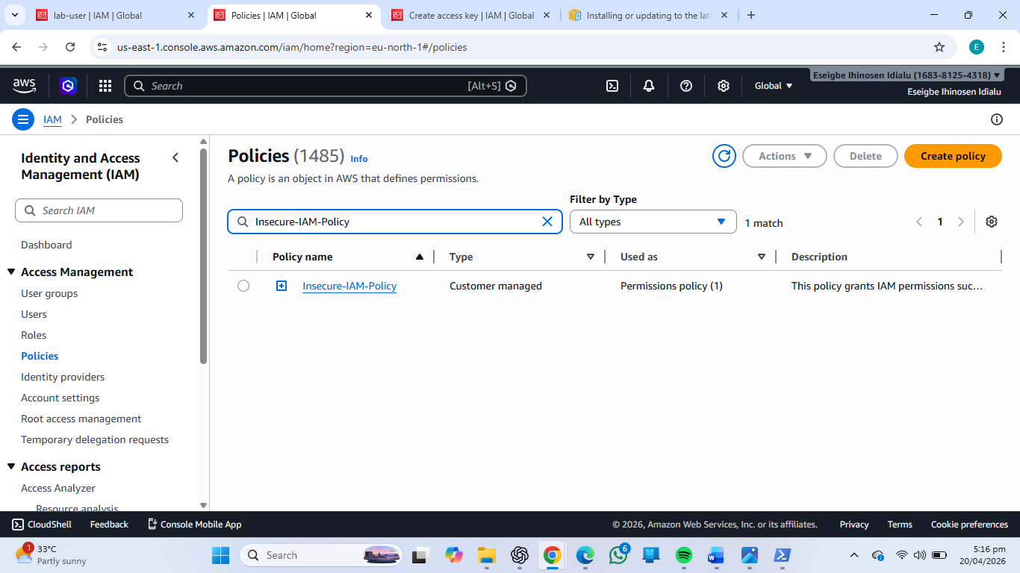The width and height of the screenshot is (1020, 573).
Task: Select the Insecure-IAM-Policy radio button
Action: click(x=243, y=286)
